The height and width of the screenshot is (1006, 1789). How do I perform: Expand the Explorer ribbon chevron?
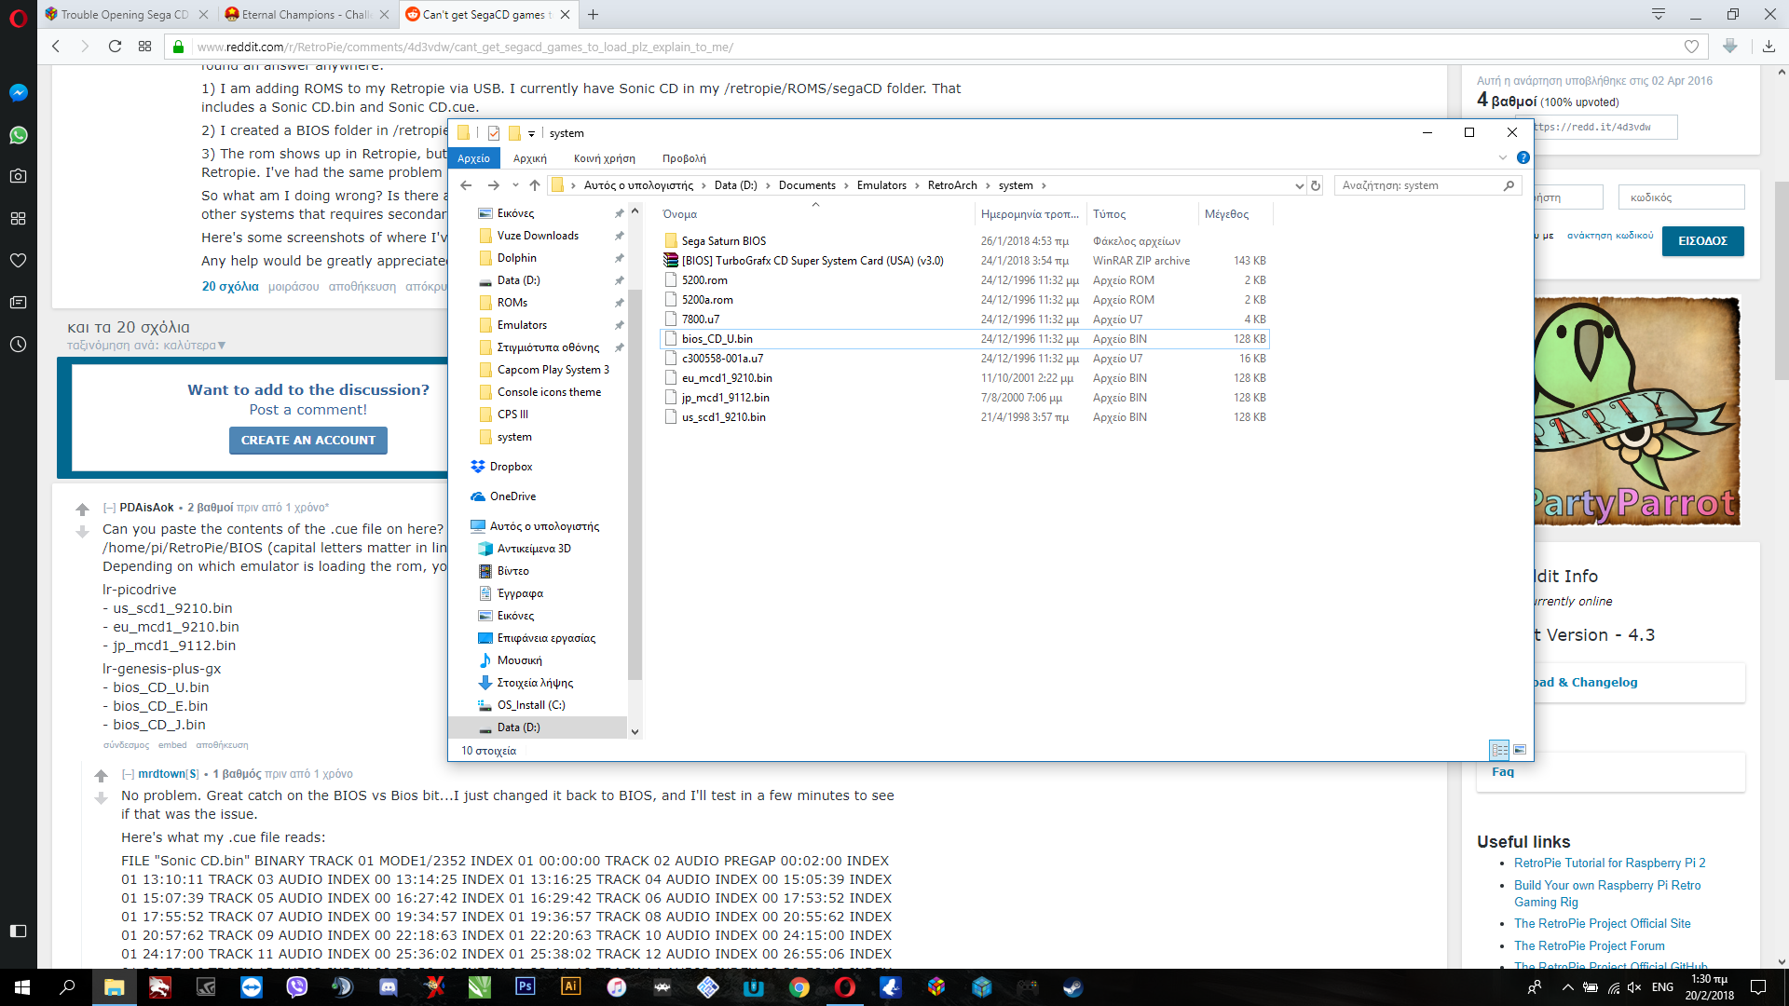click(1503, 158)
